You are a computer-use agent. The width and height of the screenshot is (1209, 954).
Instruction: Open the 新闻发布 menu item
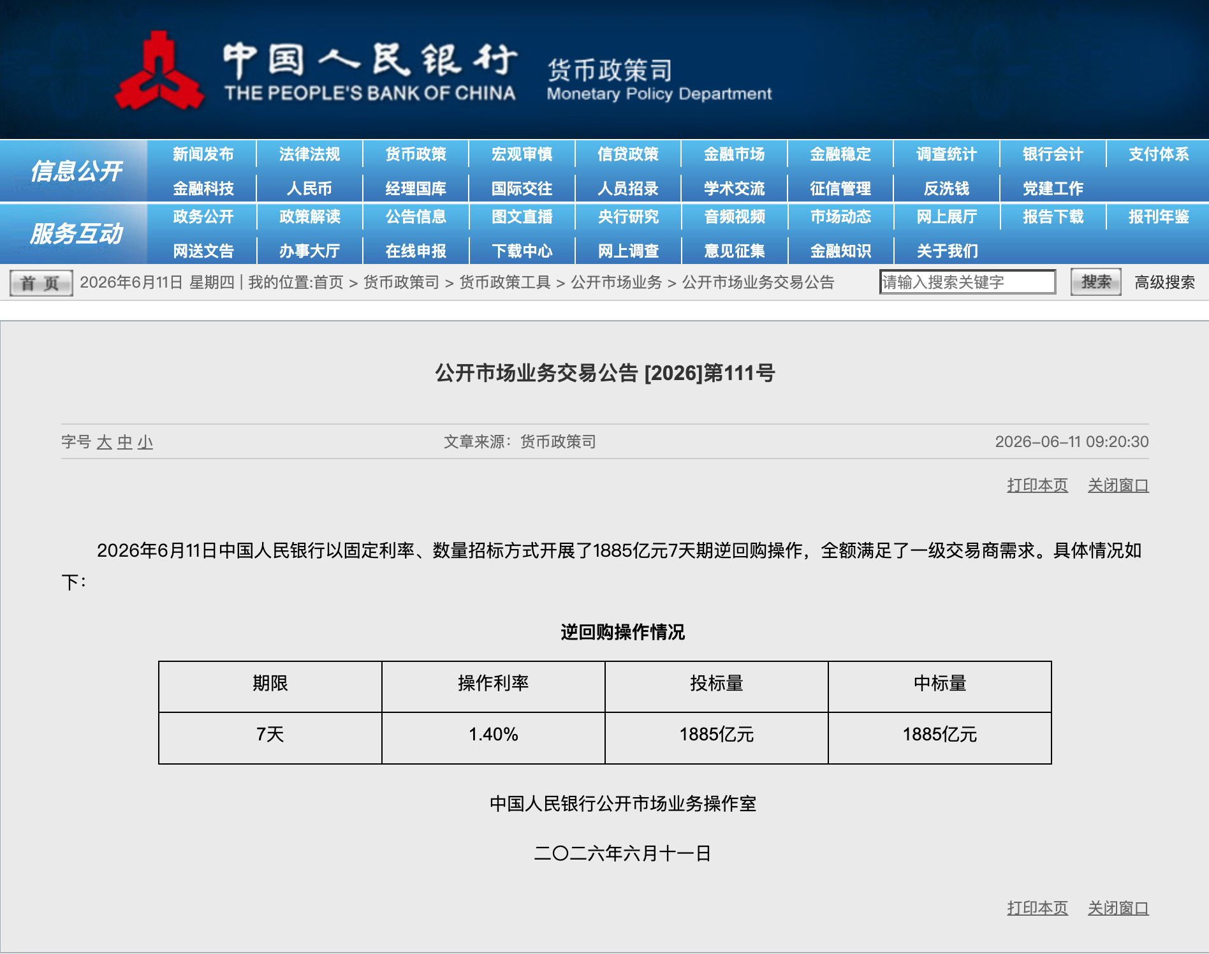pos(203,154)
